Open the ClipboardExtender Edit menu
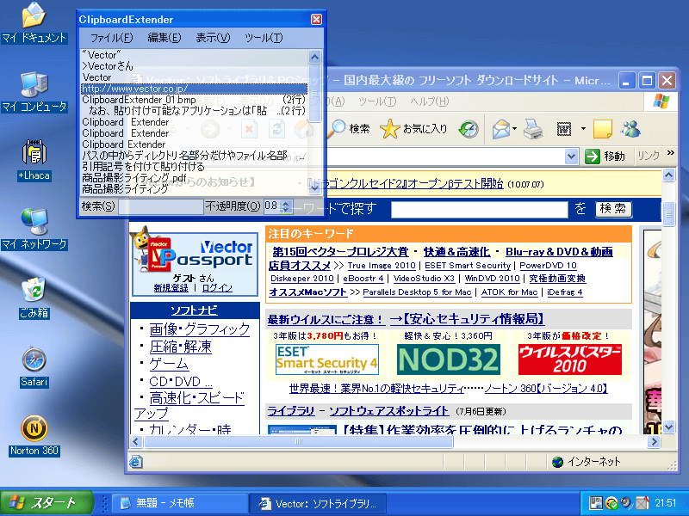Screen dimensions: 689x516 coord(164,38)
